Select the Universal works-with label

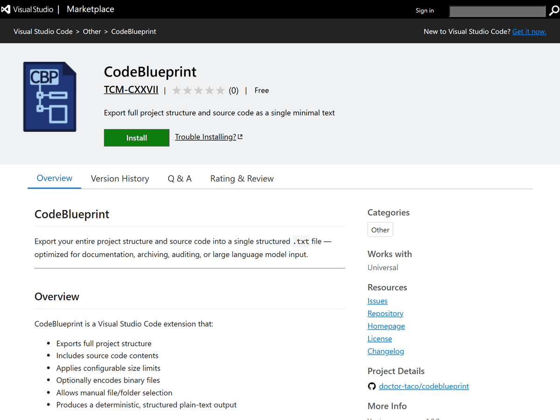click(x=383, y=267)
